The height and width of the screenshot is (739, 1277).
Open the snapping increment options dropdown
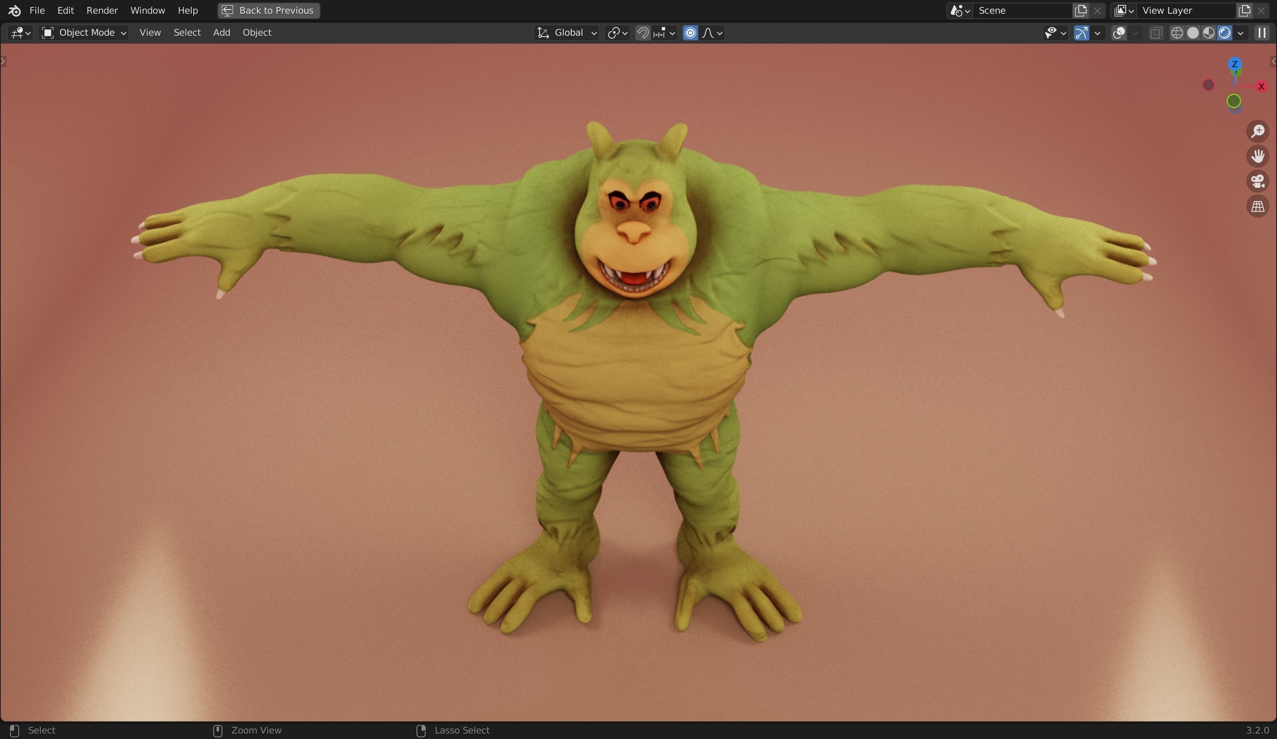tap(664, 33)
